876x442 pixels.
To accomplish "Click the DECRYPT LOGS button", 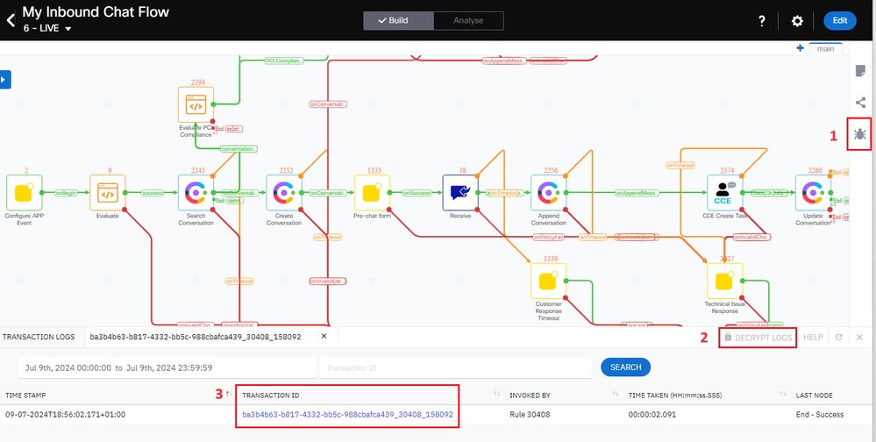I will tap(758, 338).
